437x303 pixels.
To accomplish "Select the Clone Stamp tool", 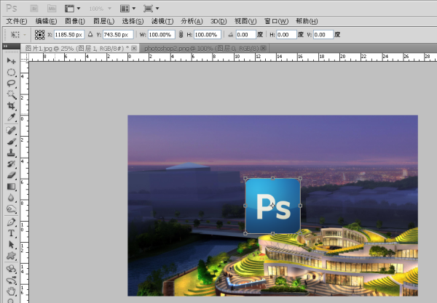I will coord(11,153).
